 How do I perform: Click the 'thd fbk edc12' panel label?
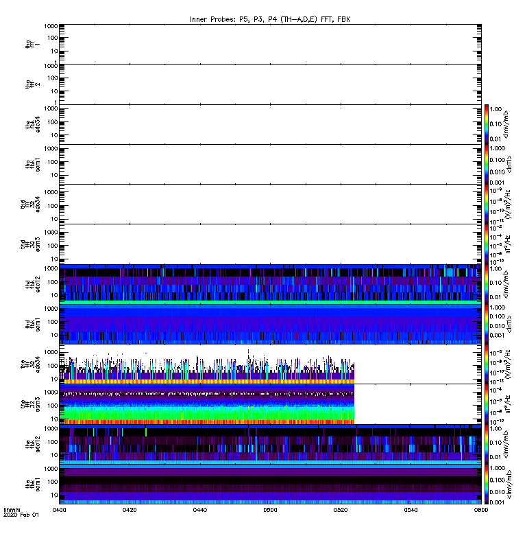pos(32,284)
